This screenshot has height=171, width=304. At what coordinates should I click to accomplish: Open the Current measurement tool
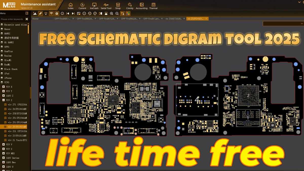[82, 6]
